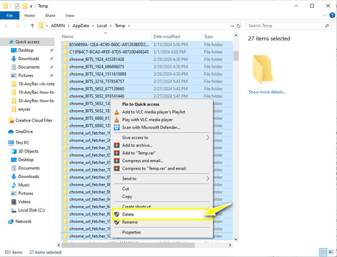
Task: Click the UAC shield icon beside Rename
Action: coord(117,222)
